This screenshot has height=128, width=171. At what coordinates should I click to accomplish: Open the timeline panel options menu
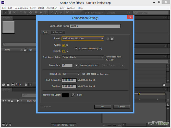pos(165,89)
